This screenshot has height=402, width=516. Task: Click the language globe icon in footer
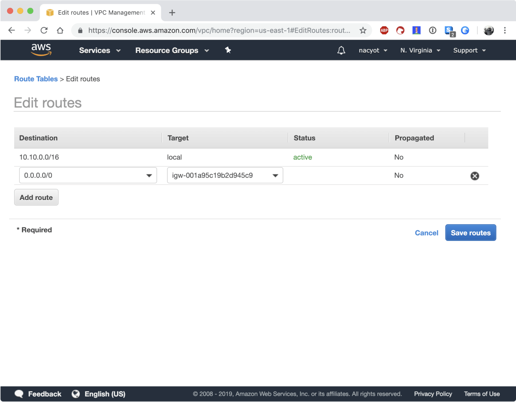[76, 394]
